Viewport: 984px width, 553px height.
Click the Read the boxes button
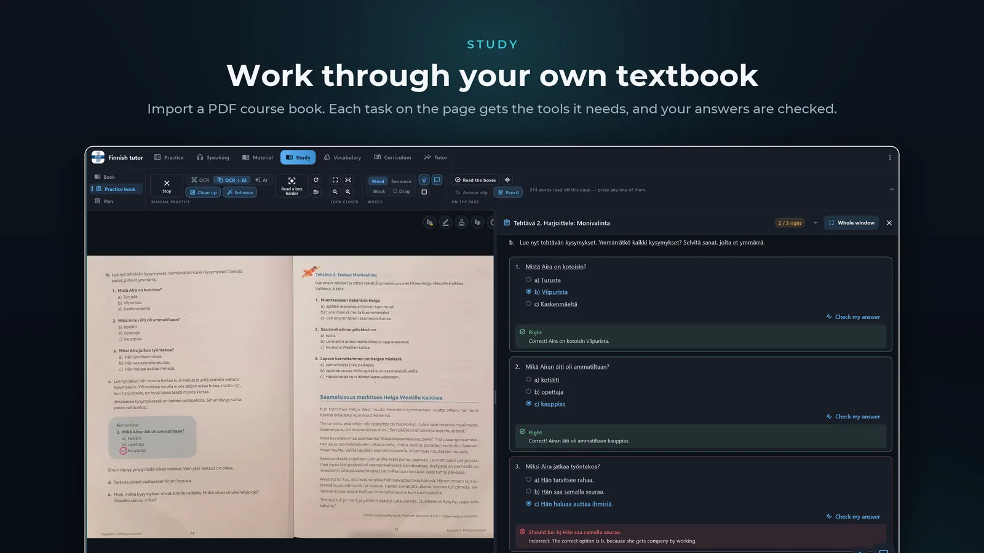[x=475, y=180]
